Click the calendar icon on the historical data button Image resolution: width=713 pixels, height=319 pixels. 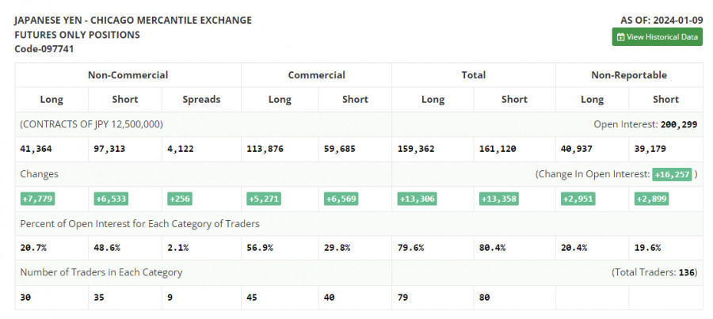[620, 37]
